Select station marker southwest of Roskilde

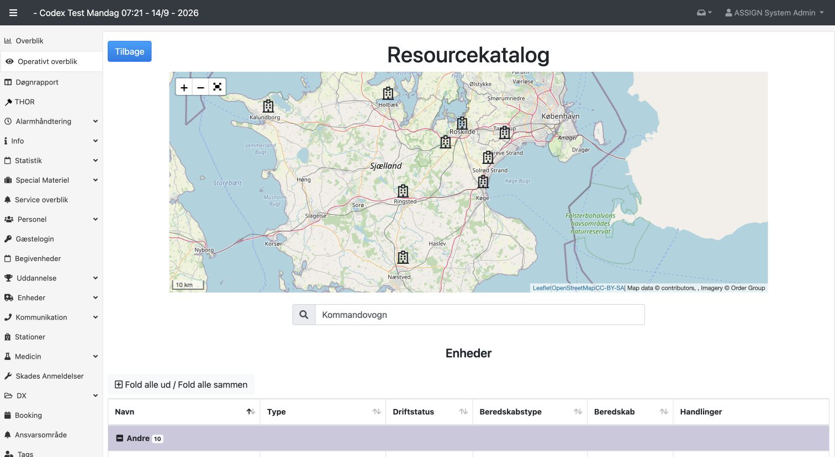pyautogui.click(x=446, y=142)
